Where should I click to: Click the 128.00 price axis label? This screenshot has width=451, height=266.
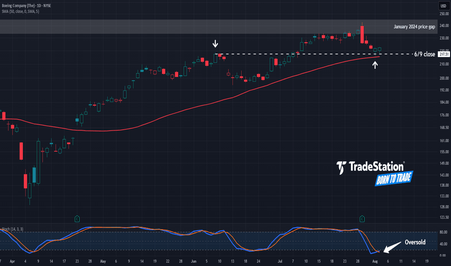pos(444,207)
